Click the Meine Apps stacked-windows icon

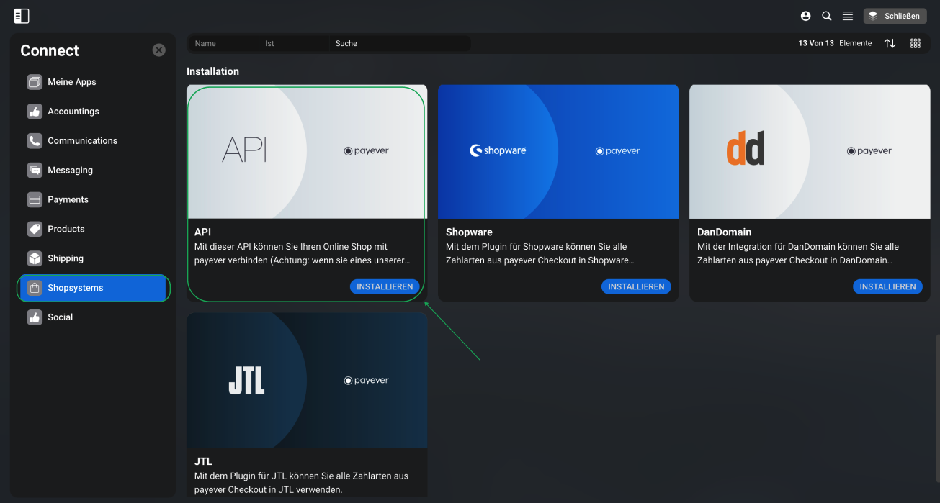(x=35, y=82)
